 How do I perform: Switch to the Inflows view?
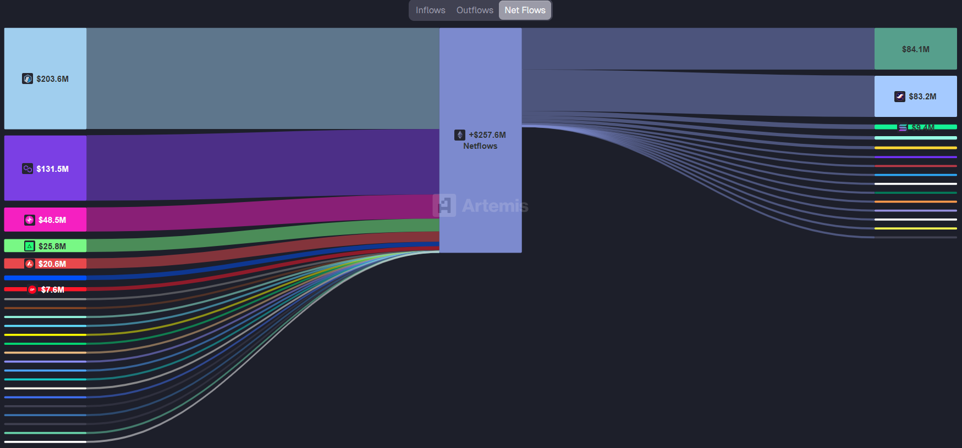[x=430, y=10]
